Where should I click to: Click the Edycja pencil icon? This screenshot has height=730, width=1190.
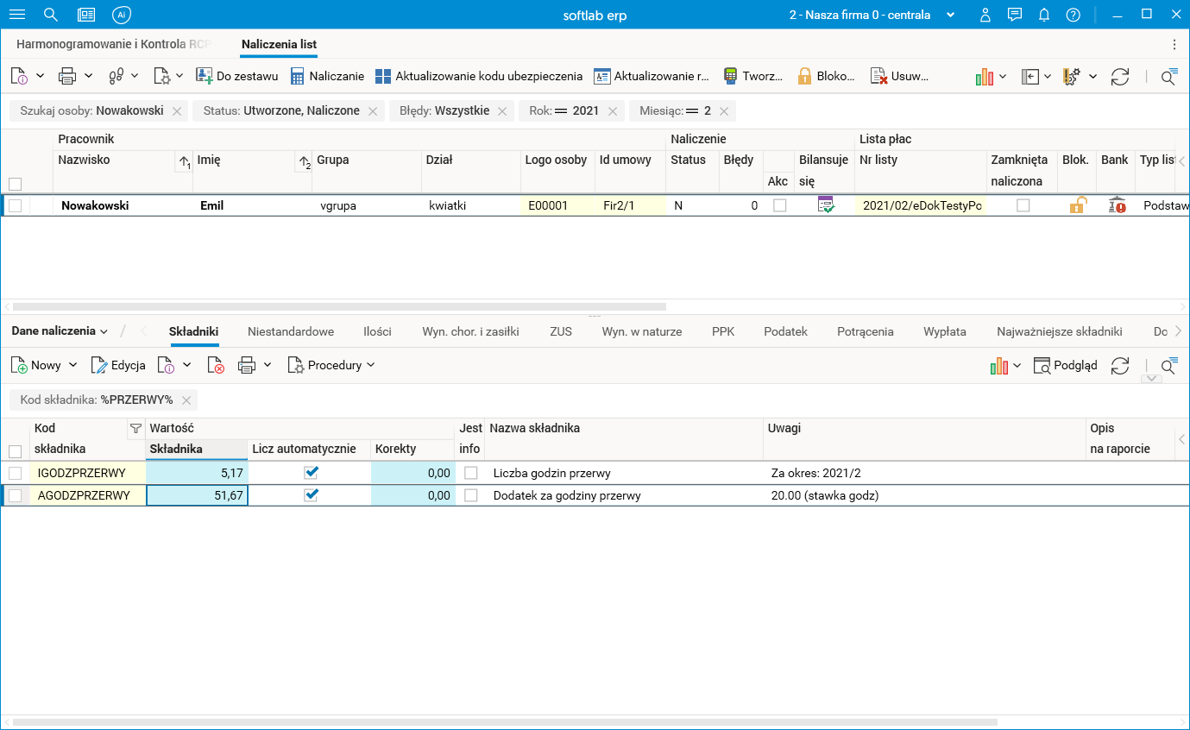pyautogui.click(x=98, y=365)
